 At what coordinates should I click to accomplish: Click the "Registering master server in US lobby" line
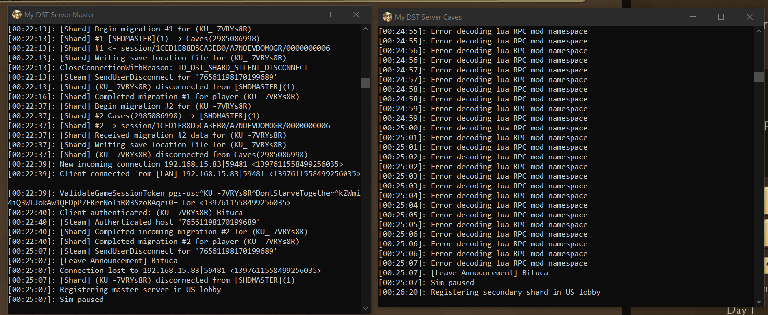[x=140, y=290]
